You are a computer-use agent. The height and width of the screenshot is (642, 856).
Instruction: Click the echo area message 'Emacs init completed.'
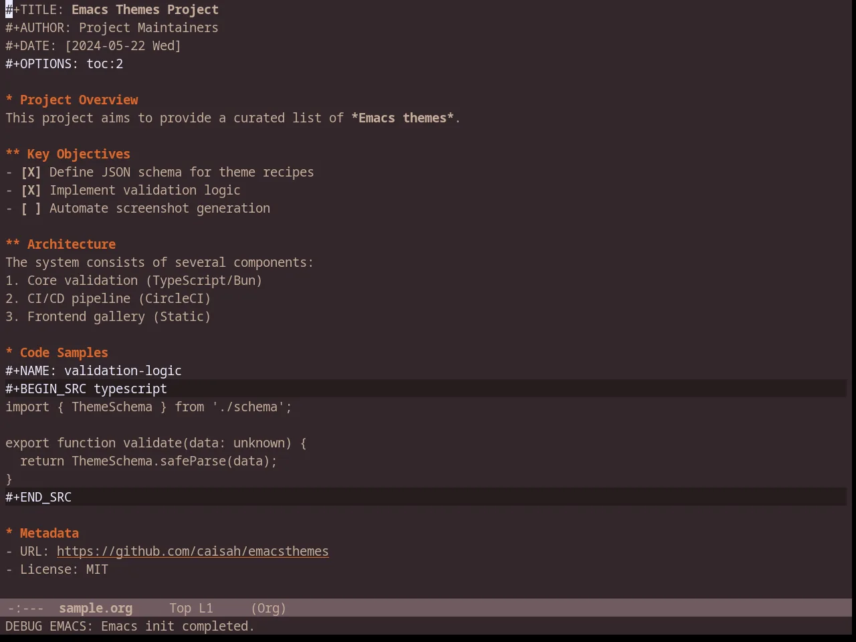tap(178, 626)
